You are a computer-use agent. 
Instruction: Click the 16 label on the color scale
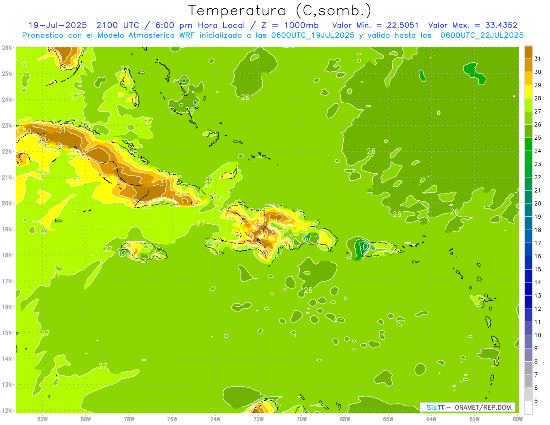coord(538,256)
